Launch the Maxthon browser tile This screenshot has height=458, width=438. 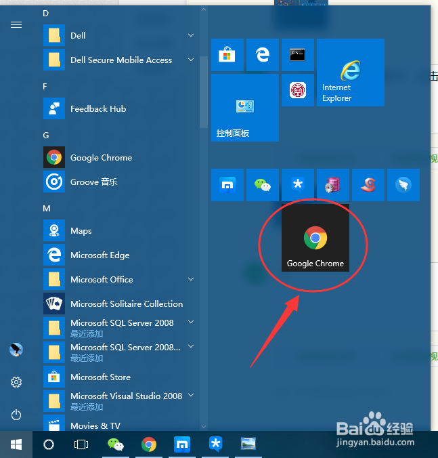click(227, 185)
